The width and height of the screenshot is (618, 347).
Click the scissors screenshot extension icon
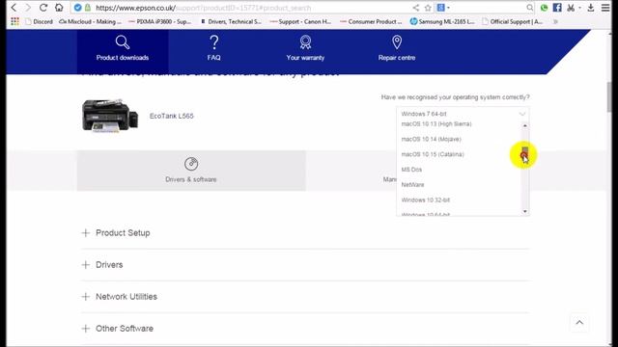(x=571, y=8)
